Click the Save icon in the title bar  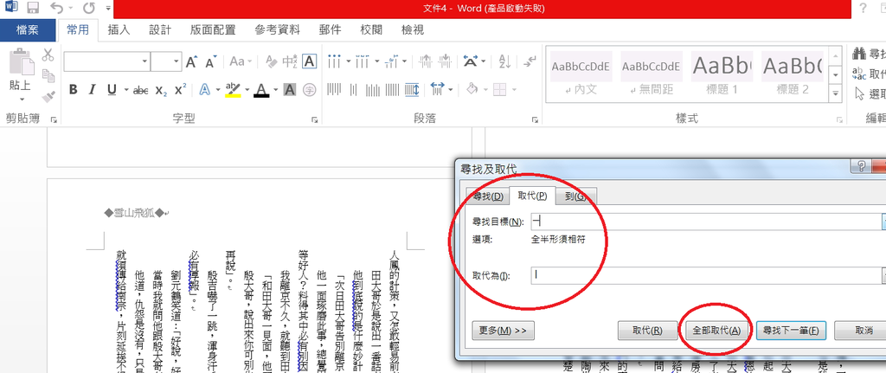tap(33, 9)
